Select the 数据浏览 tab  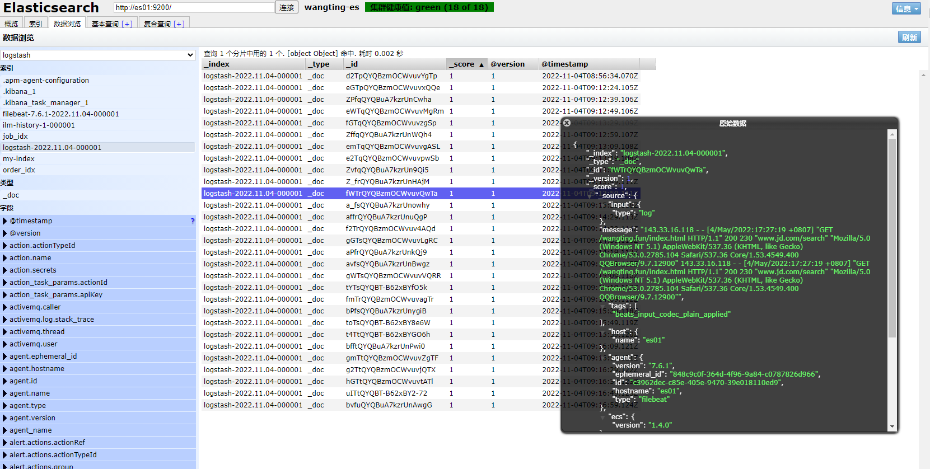(67, 24)
